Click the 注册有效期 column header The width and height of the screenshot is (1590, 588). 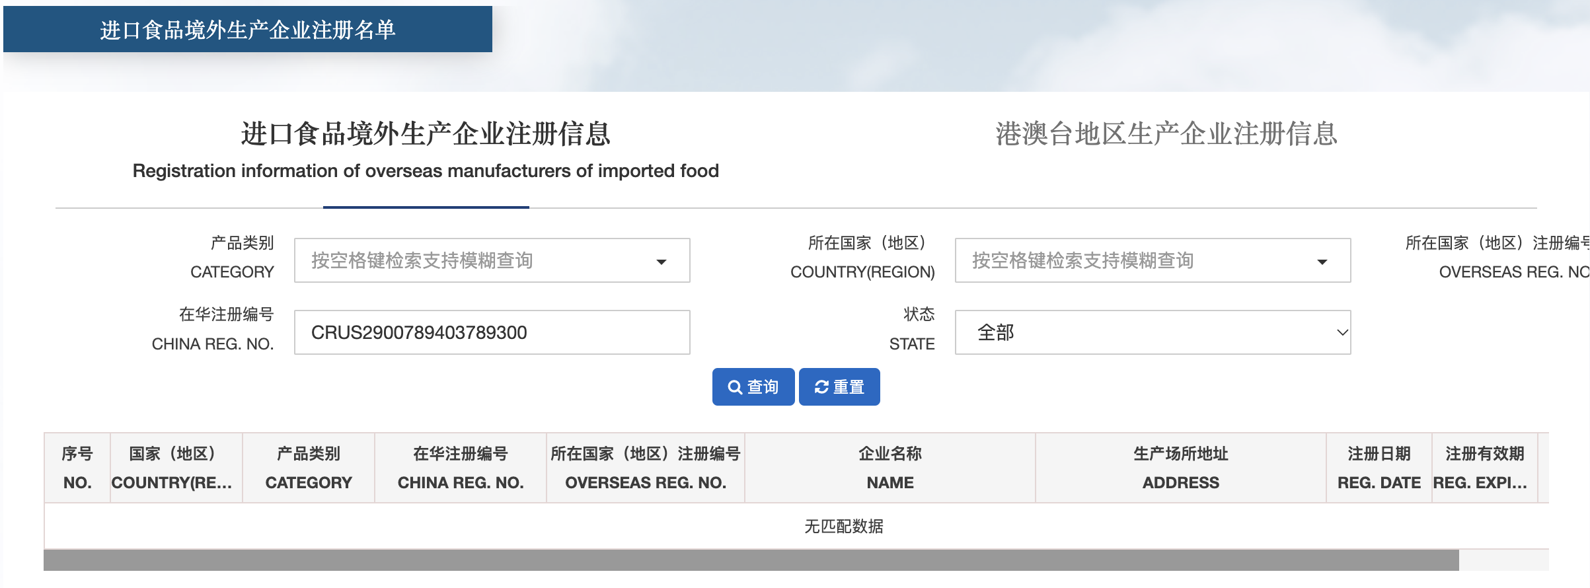point(1484,468)
